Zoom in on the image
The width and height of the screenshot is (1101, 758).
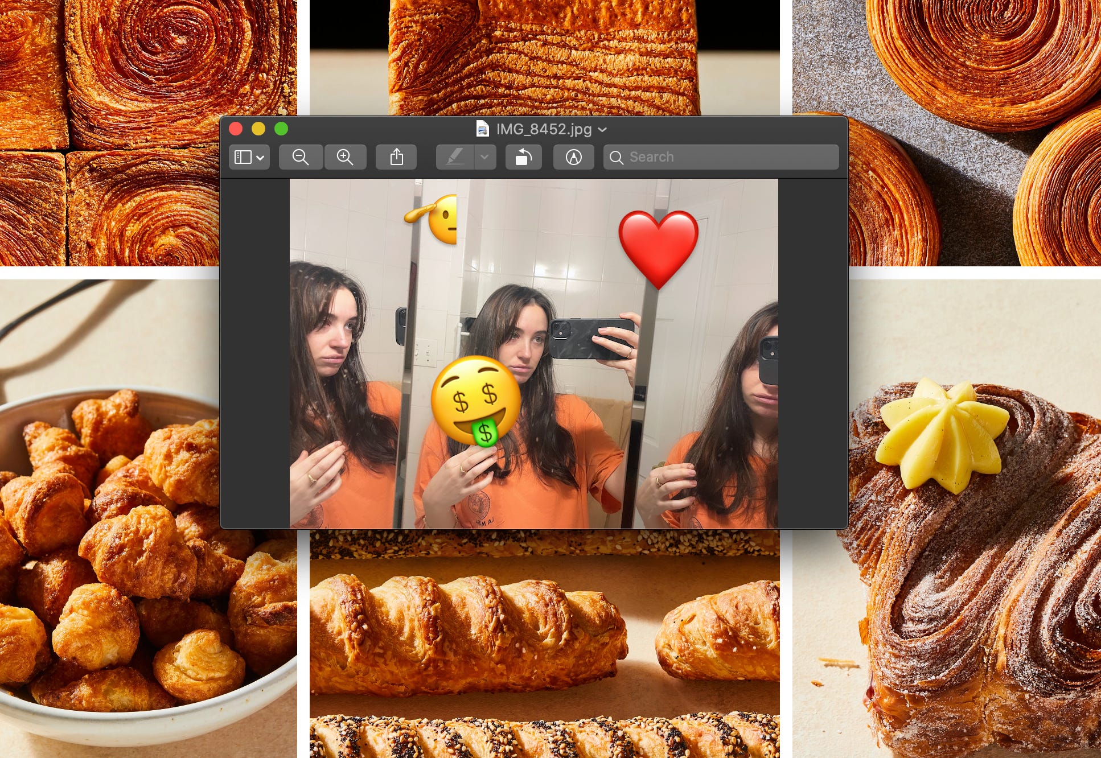pyautogui.click(x=345, y=157)
